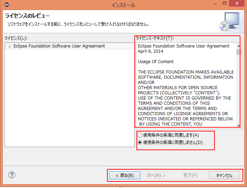
Task: Maximize the install dialog window
Action: [x=224, y=3]
